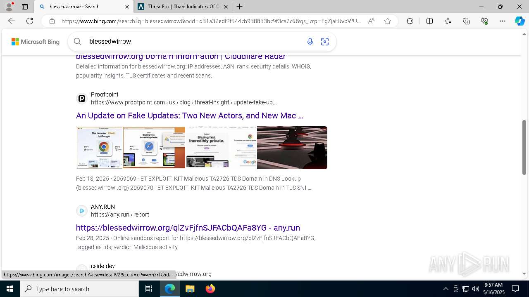Image resolution: width=529 pixels, height=297 pixels.
Task: Open the tab actions menu icon
Action: (x=25, y=7)
